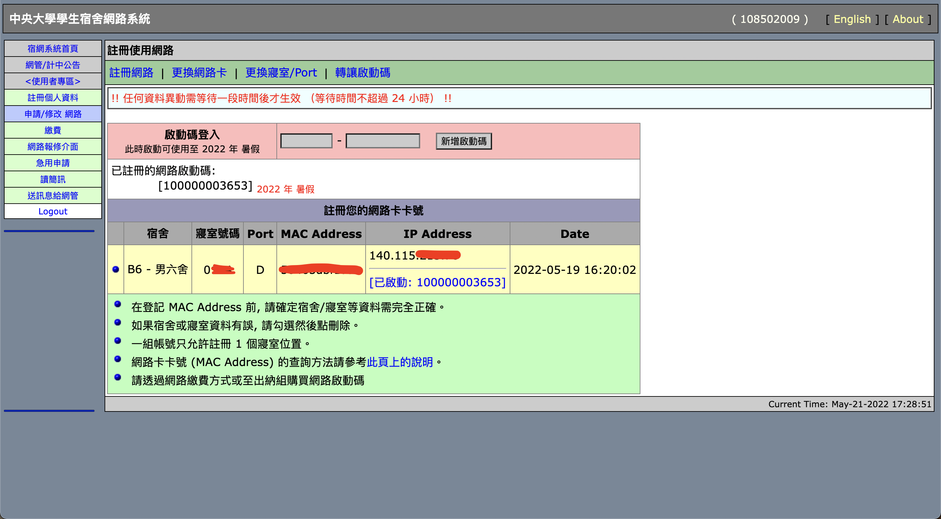Click the 急用申請 urgent apply icon

coord(53,162)
